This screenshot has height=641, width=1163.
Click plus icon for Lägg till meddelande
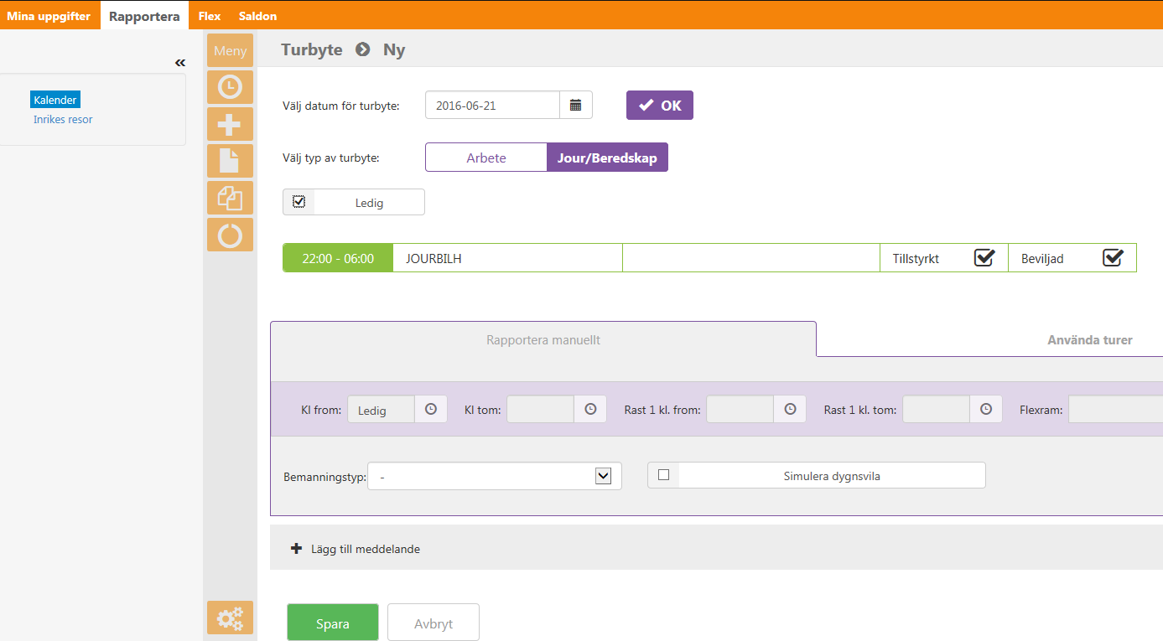click(x=296, y=549)
